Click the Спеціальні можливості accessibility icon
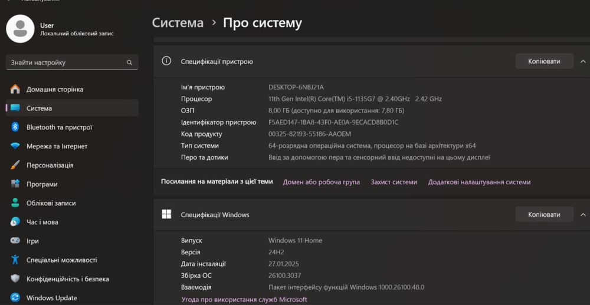This screenshot has width=590, height=305. (x=15, y=260)
